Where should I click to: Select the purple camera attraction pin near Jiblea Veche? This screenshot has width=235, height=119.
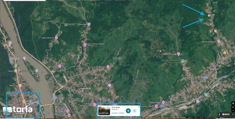point(110,85)
